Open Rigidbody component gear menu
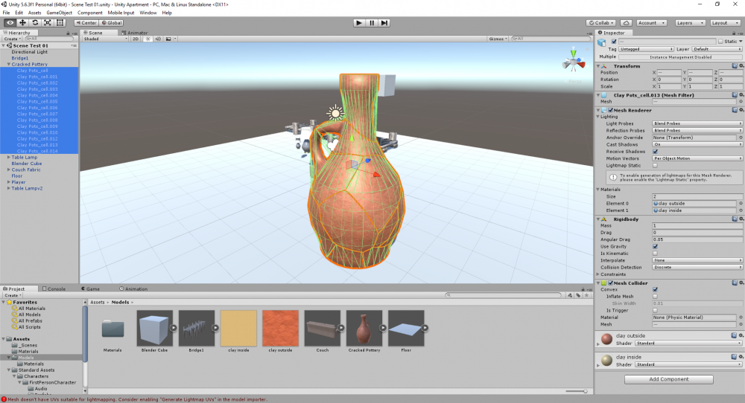The height and width of the screenshot is (403, 745). pyautogui.click(x=741, y=219)
